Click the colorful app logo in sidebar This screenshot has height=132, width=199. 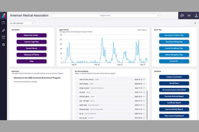pos(4,16)
